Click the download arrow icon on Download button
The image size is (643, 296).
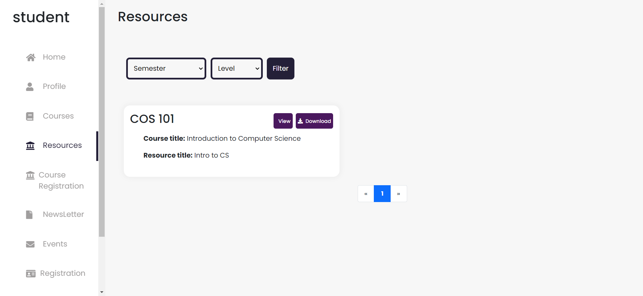pyautogui.click(x=301, y=121)
